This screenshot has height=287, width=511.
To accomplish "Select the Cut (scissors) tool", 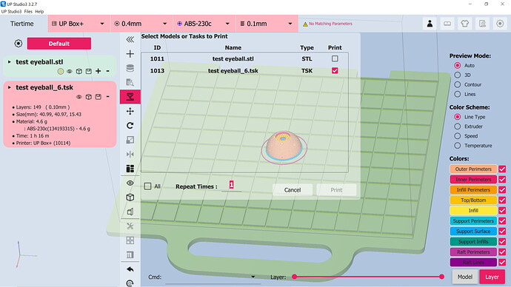I will tap(130, 226).
